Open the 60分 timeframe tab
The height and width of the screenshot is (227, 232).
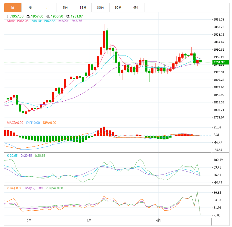[118, 8]
